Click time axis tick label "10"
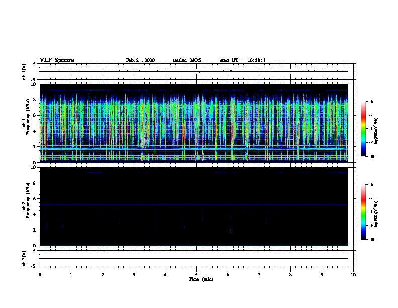Viewport: 398px width, 308px height. [353, 275]
